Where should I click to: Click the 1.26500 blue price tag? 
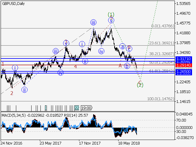(x=183, y=71)
